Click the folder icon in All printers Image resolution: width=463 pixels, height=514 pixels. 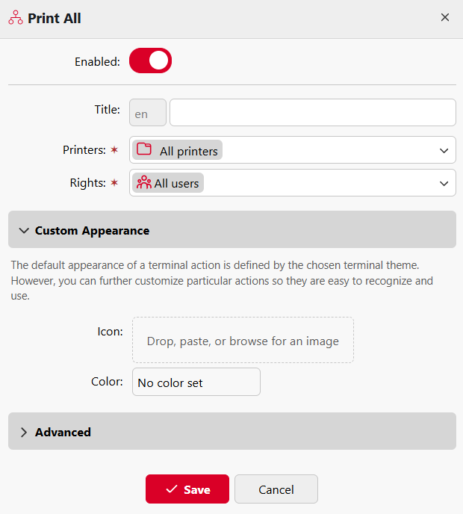[x=144, y=149]
